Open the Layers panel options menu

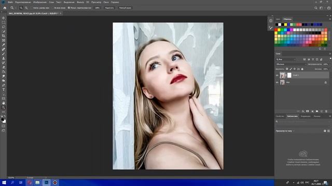[x=330, y=54]
